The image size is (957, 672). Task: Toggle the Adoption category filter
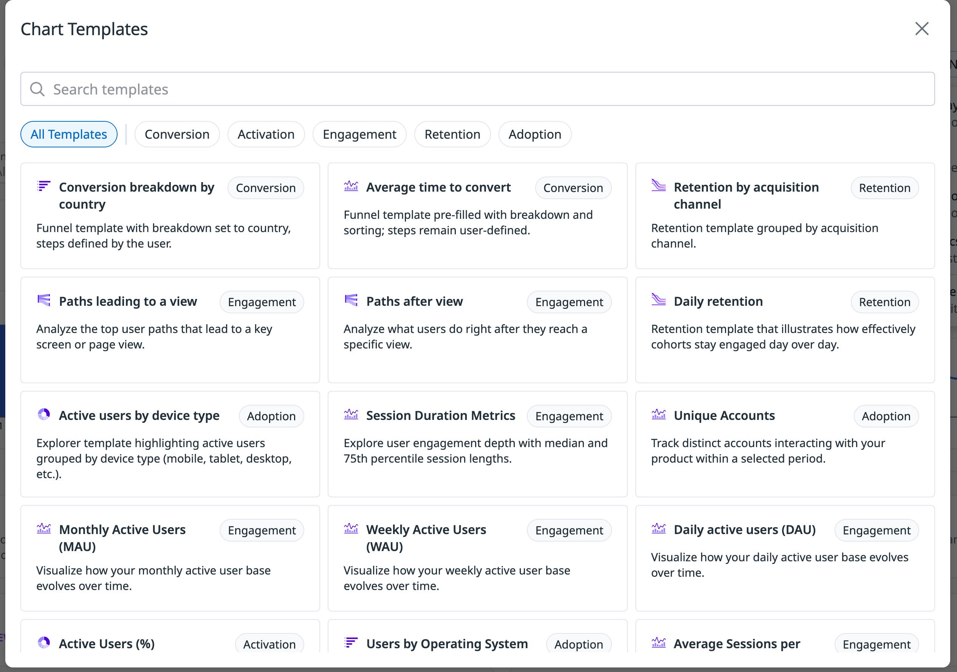pyautogui.click(x=535, y=134)
